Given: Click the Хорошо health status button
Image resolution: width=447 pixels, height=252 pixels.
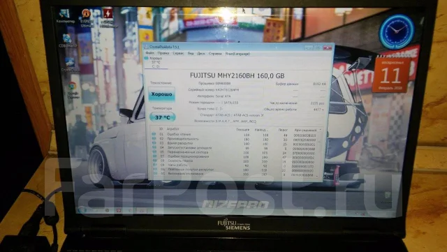Looking at the screenshot, I should pyautogui.click(x=161, y=94).
